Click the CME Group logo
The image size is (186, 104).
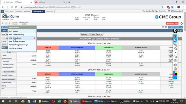click(x=168, y=17)
